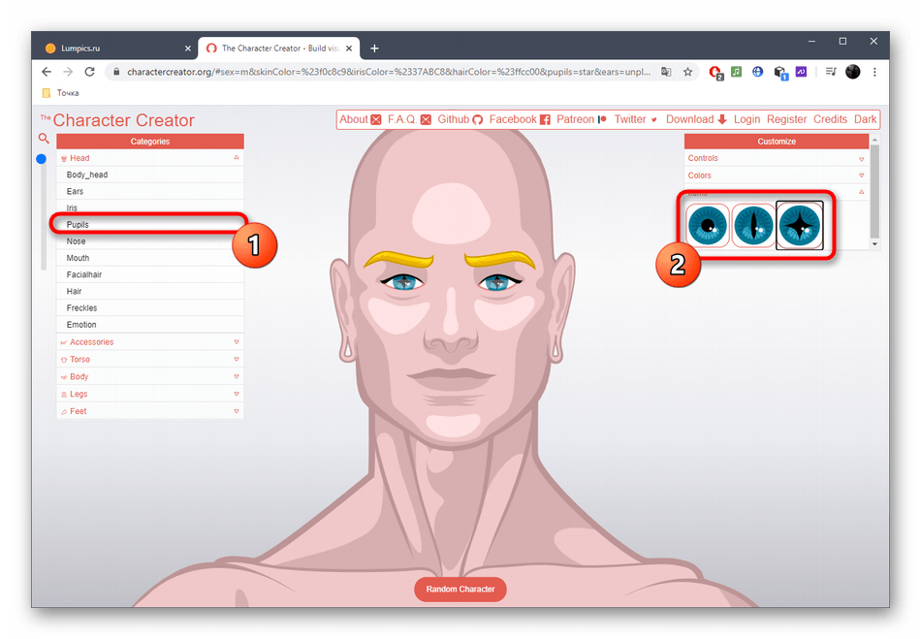Open a new browser tab
This screenshot has width=921, height=639.
tap(374, 48)
